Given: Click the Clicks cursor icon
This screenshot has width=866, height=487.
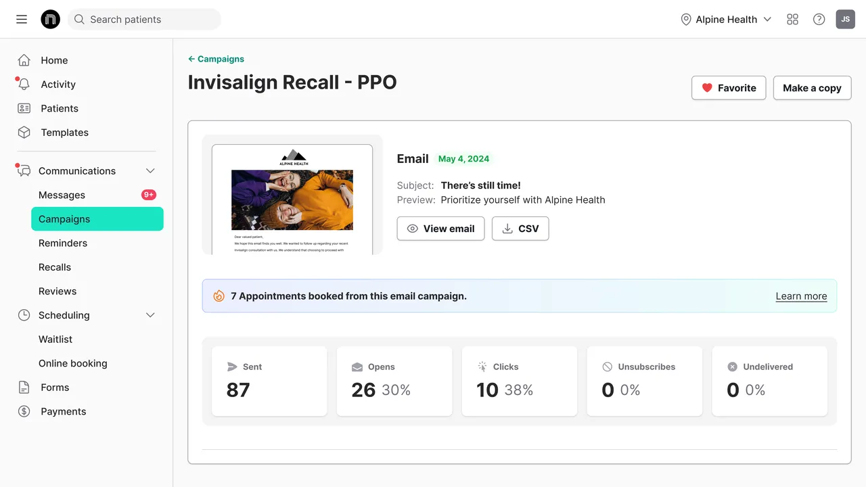Looking at the screenshot, I should 482,367.
